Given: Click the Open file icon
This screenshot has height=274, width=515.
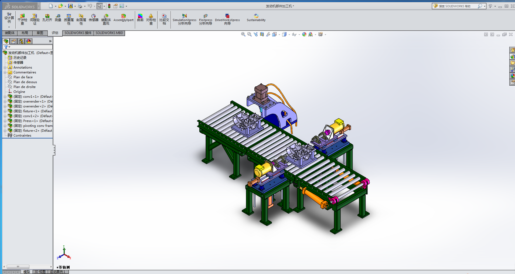Looking at the screenshot, I should coord(60,6).
